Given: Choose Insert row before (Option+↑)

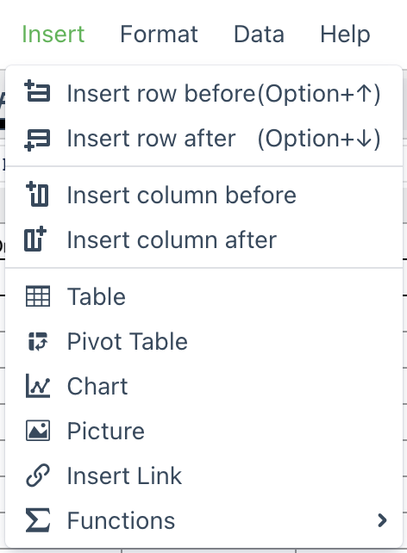Looking at the screenshot, I should point(203,94).
